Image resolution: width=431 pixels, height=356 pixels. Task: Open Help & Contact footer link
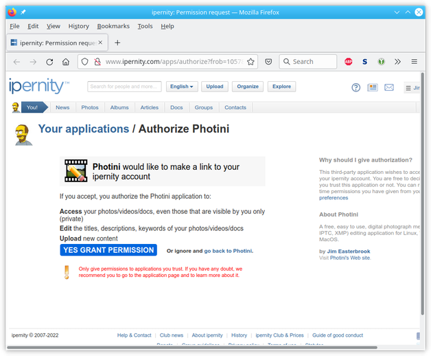(x=134, y=335)
